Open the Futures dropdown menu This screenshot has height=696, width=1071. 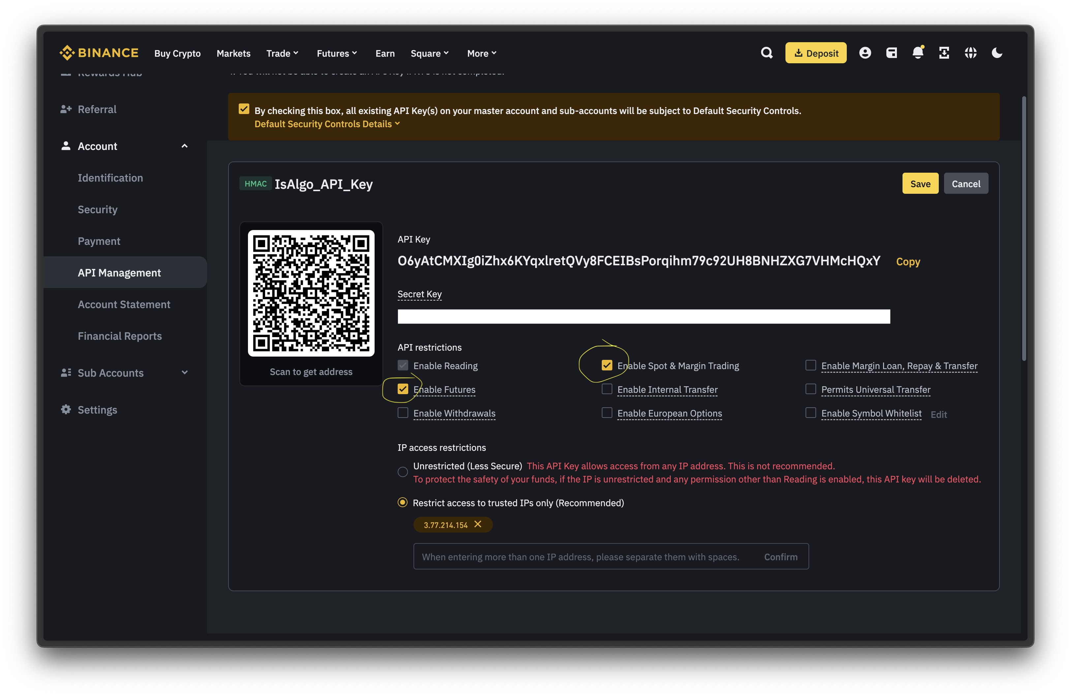(x=337, y=53)
